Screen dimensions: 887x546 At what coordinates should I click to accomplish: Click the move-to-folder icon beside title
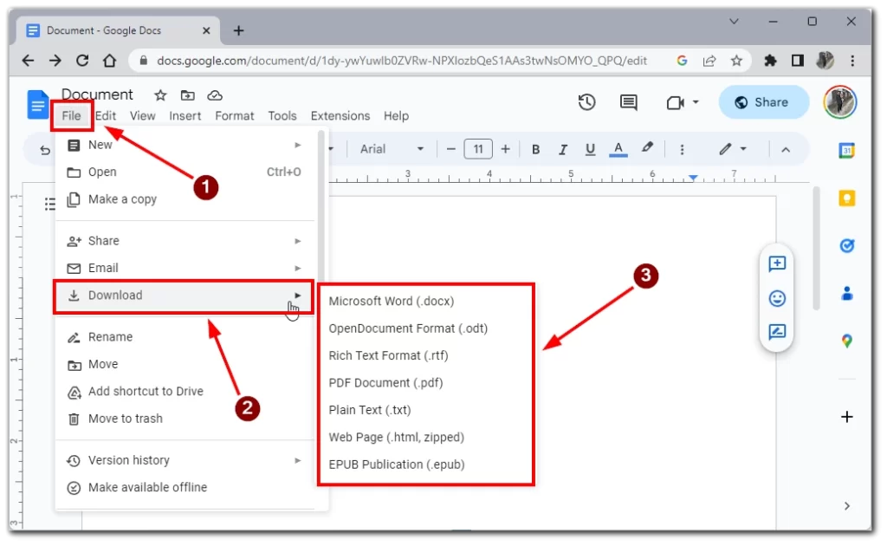(187, 95)
